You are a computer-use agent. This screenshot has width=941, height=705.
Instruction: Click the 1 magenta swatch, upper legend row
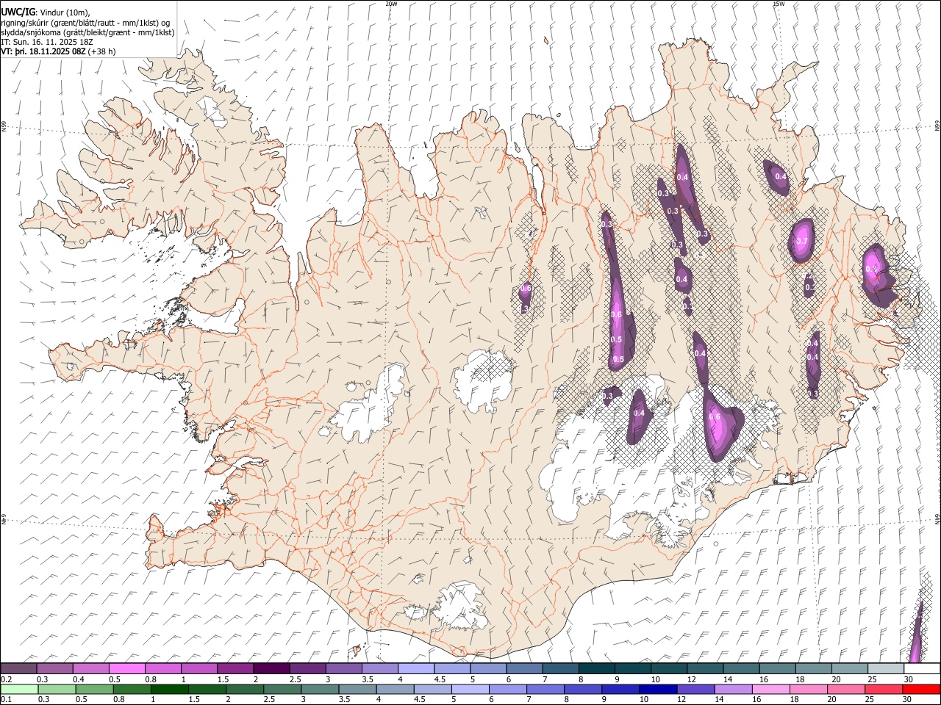199,668
